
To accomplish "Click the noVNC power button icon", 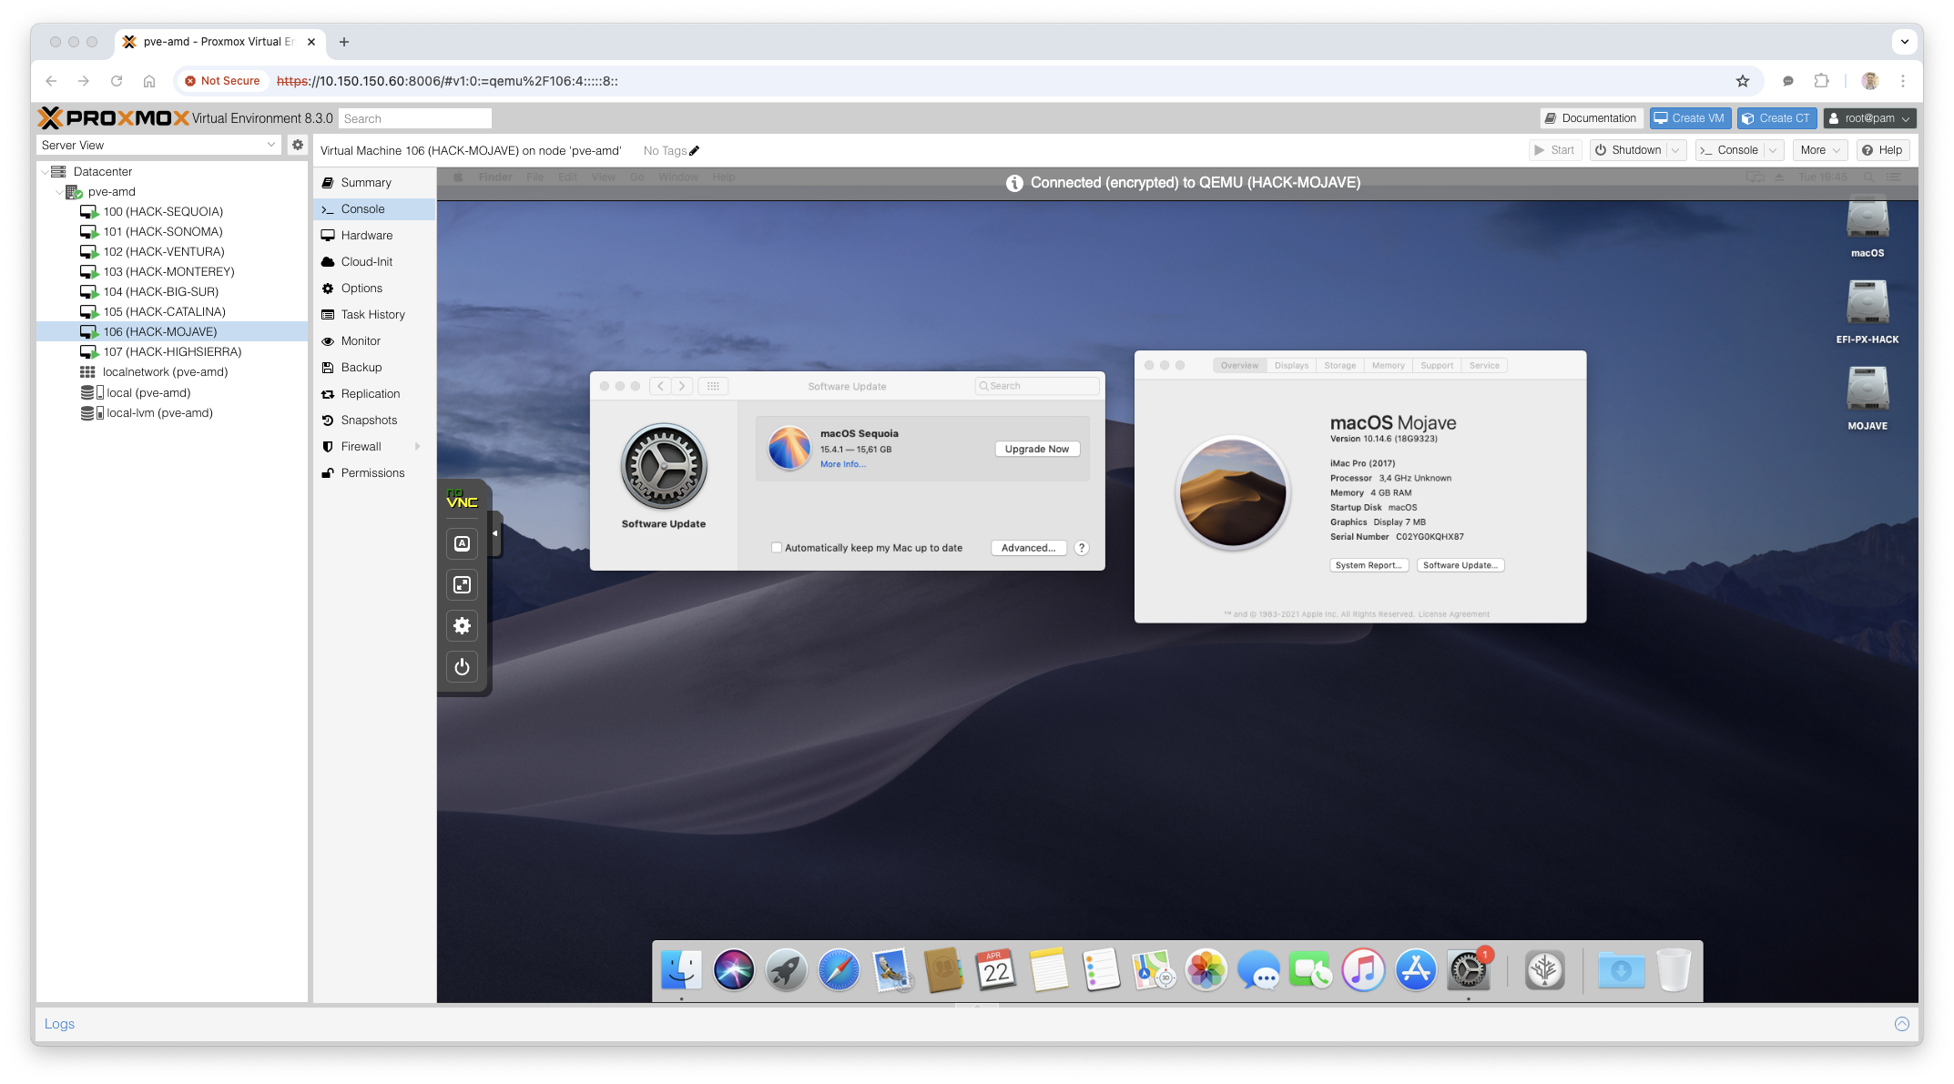I will 463,667.
